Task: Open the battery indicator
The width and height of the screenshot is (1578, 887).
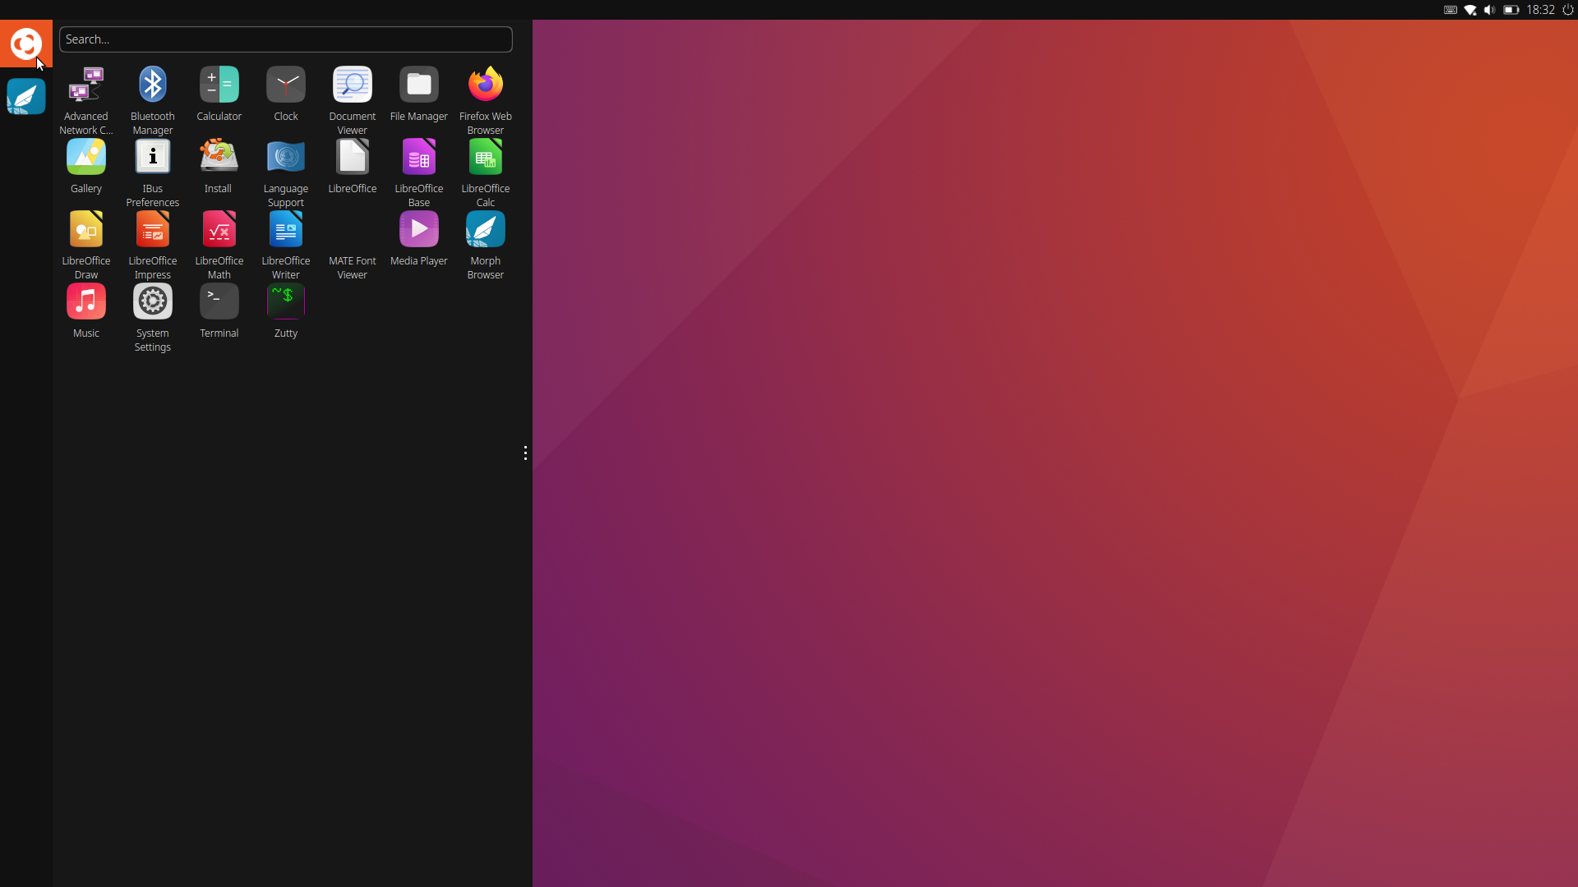Action: [1511, 10]
